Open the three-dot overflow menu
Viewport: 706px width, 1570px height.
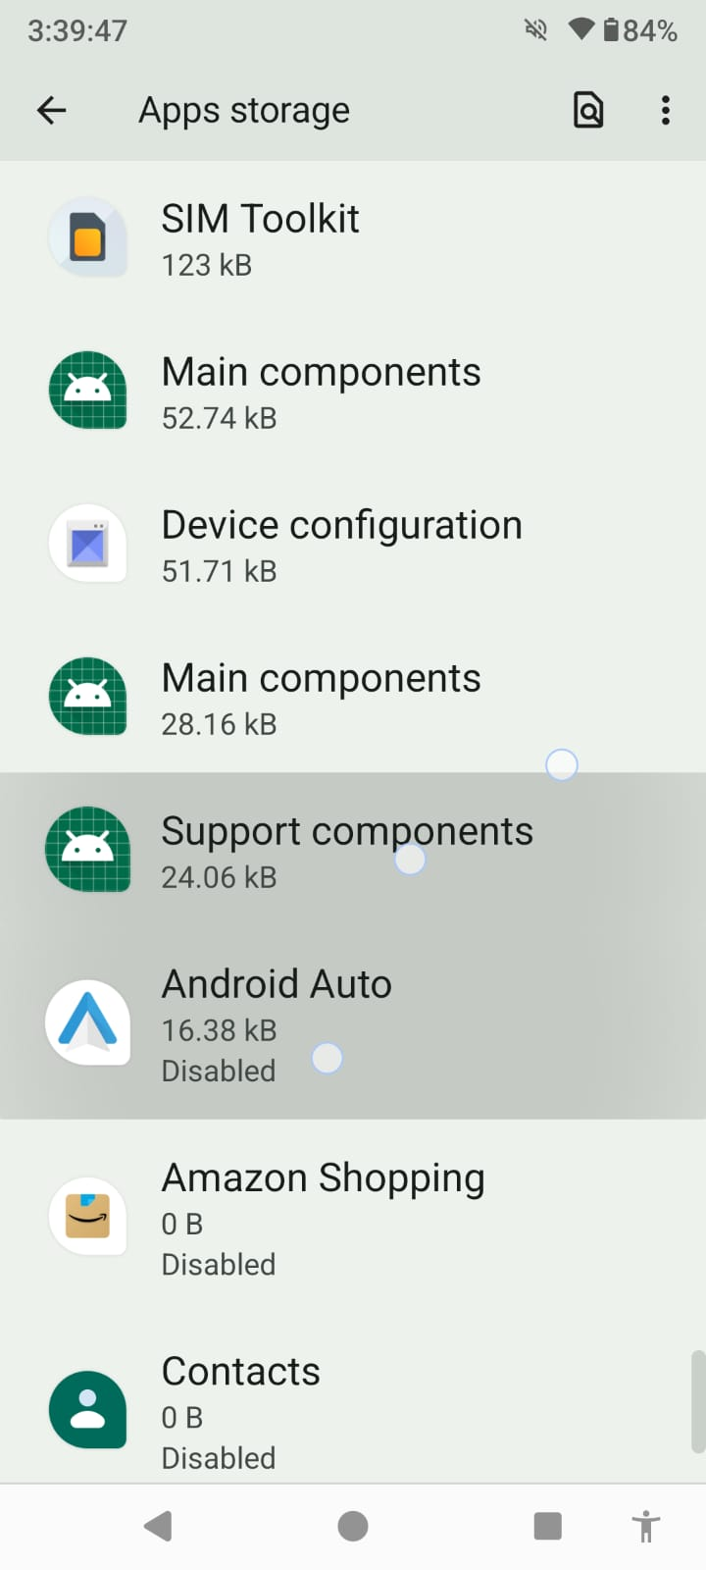pos(666,110)
